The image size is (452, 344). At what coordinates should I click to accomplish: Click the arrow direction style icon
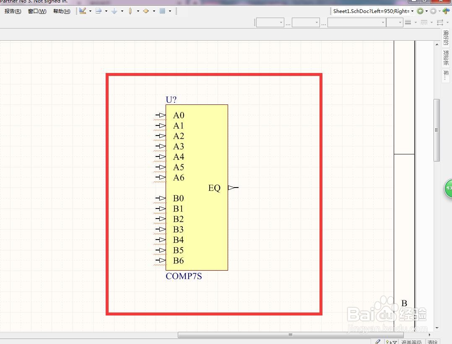click(x=440, y=23)
